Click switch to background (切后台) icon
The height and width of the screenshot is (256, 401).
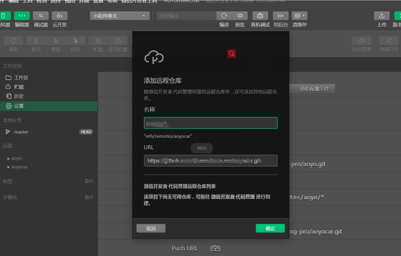click(x=281, y=16)
